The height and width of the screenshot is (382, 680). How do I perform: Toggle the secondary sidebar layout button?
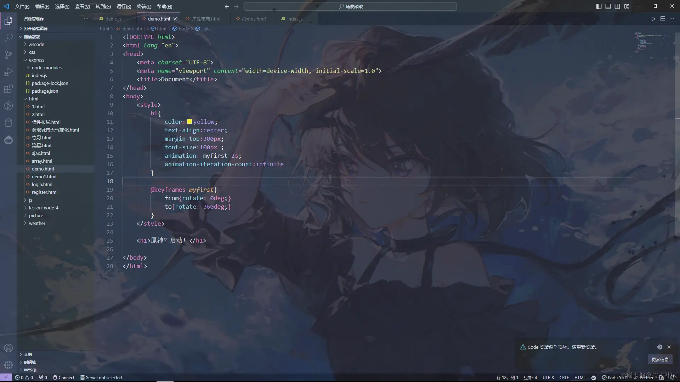point(617,6)
